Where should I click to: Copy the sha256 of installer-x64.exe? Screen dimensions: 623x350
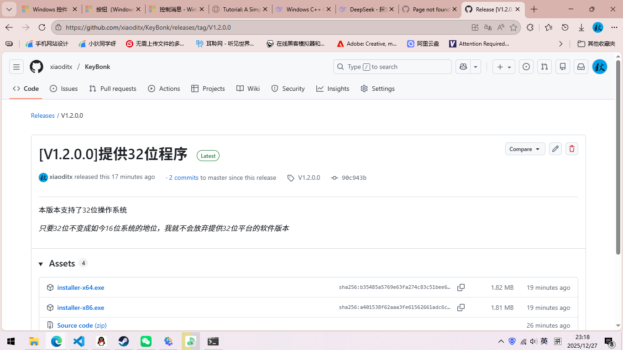461,287
